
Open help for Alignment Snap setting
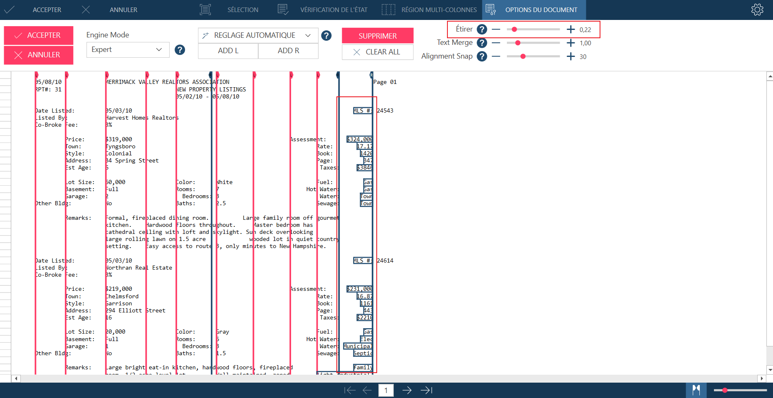(x=482, y=57)
